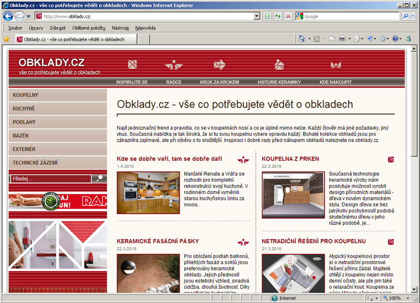Click the Refresh page icon
The width and height of the screenshot is (420, 303).
278,16
